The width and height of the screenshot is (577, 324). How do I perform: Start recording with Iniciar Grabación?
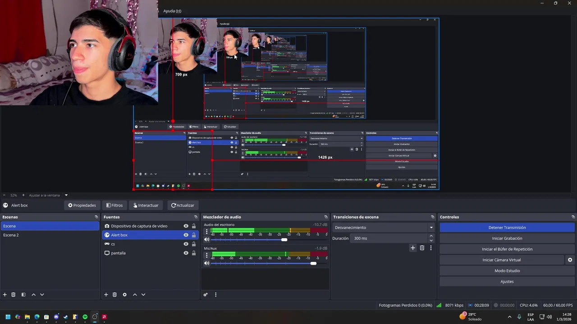coord(507,238)
